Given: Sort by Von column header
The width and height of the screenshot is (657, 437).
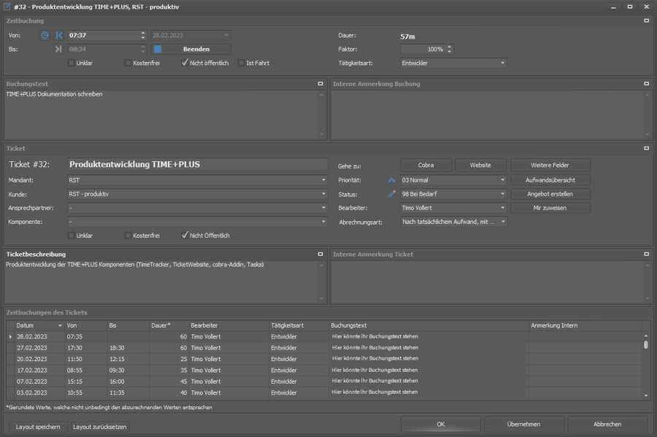Looking at the screenshot, I should (x=86, y=325).
